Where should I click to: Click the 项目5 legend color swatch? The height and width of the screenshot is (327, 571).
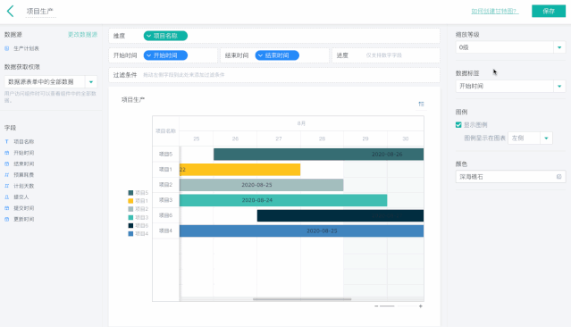(130, 193)
